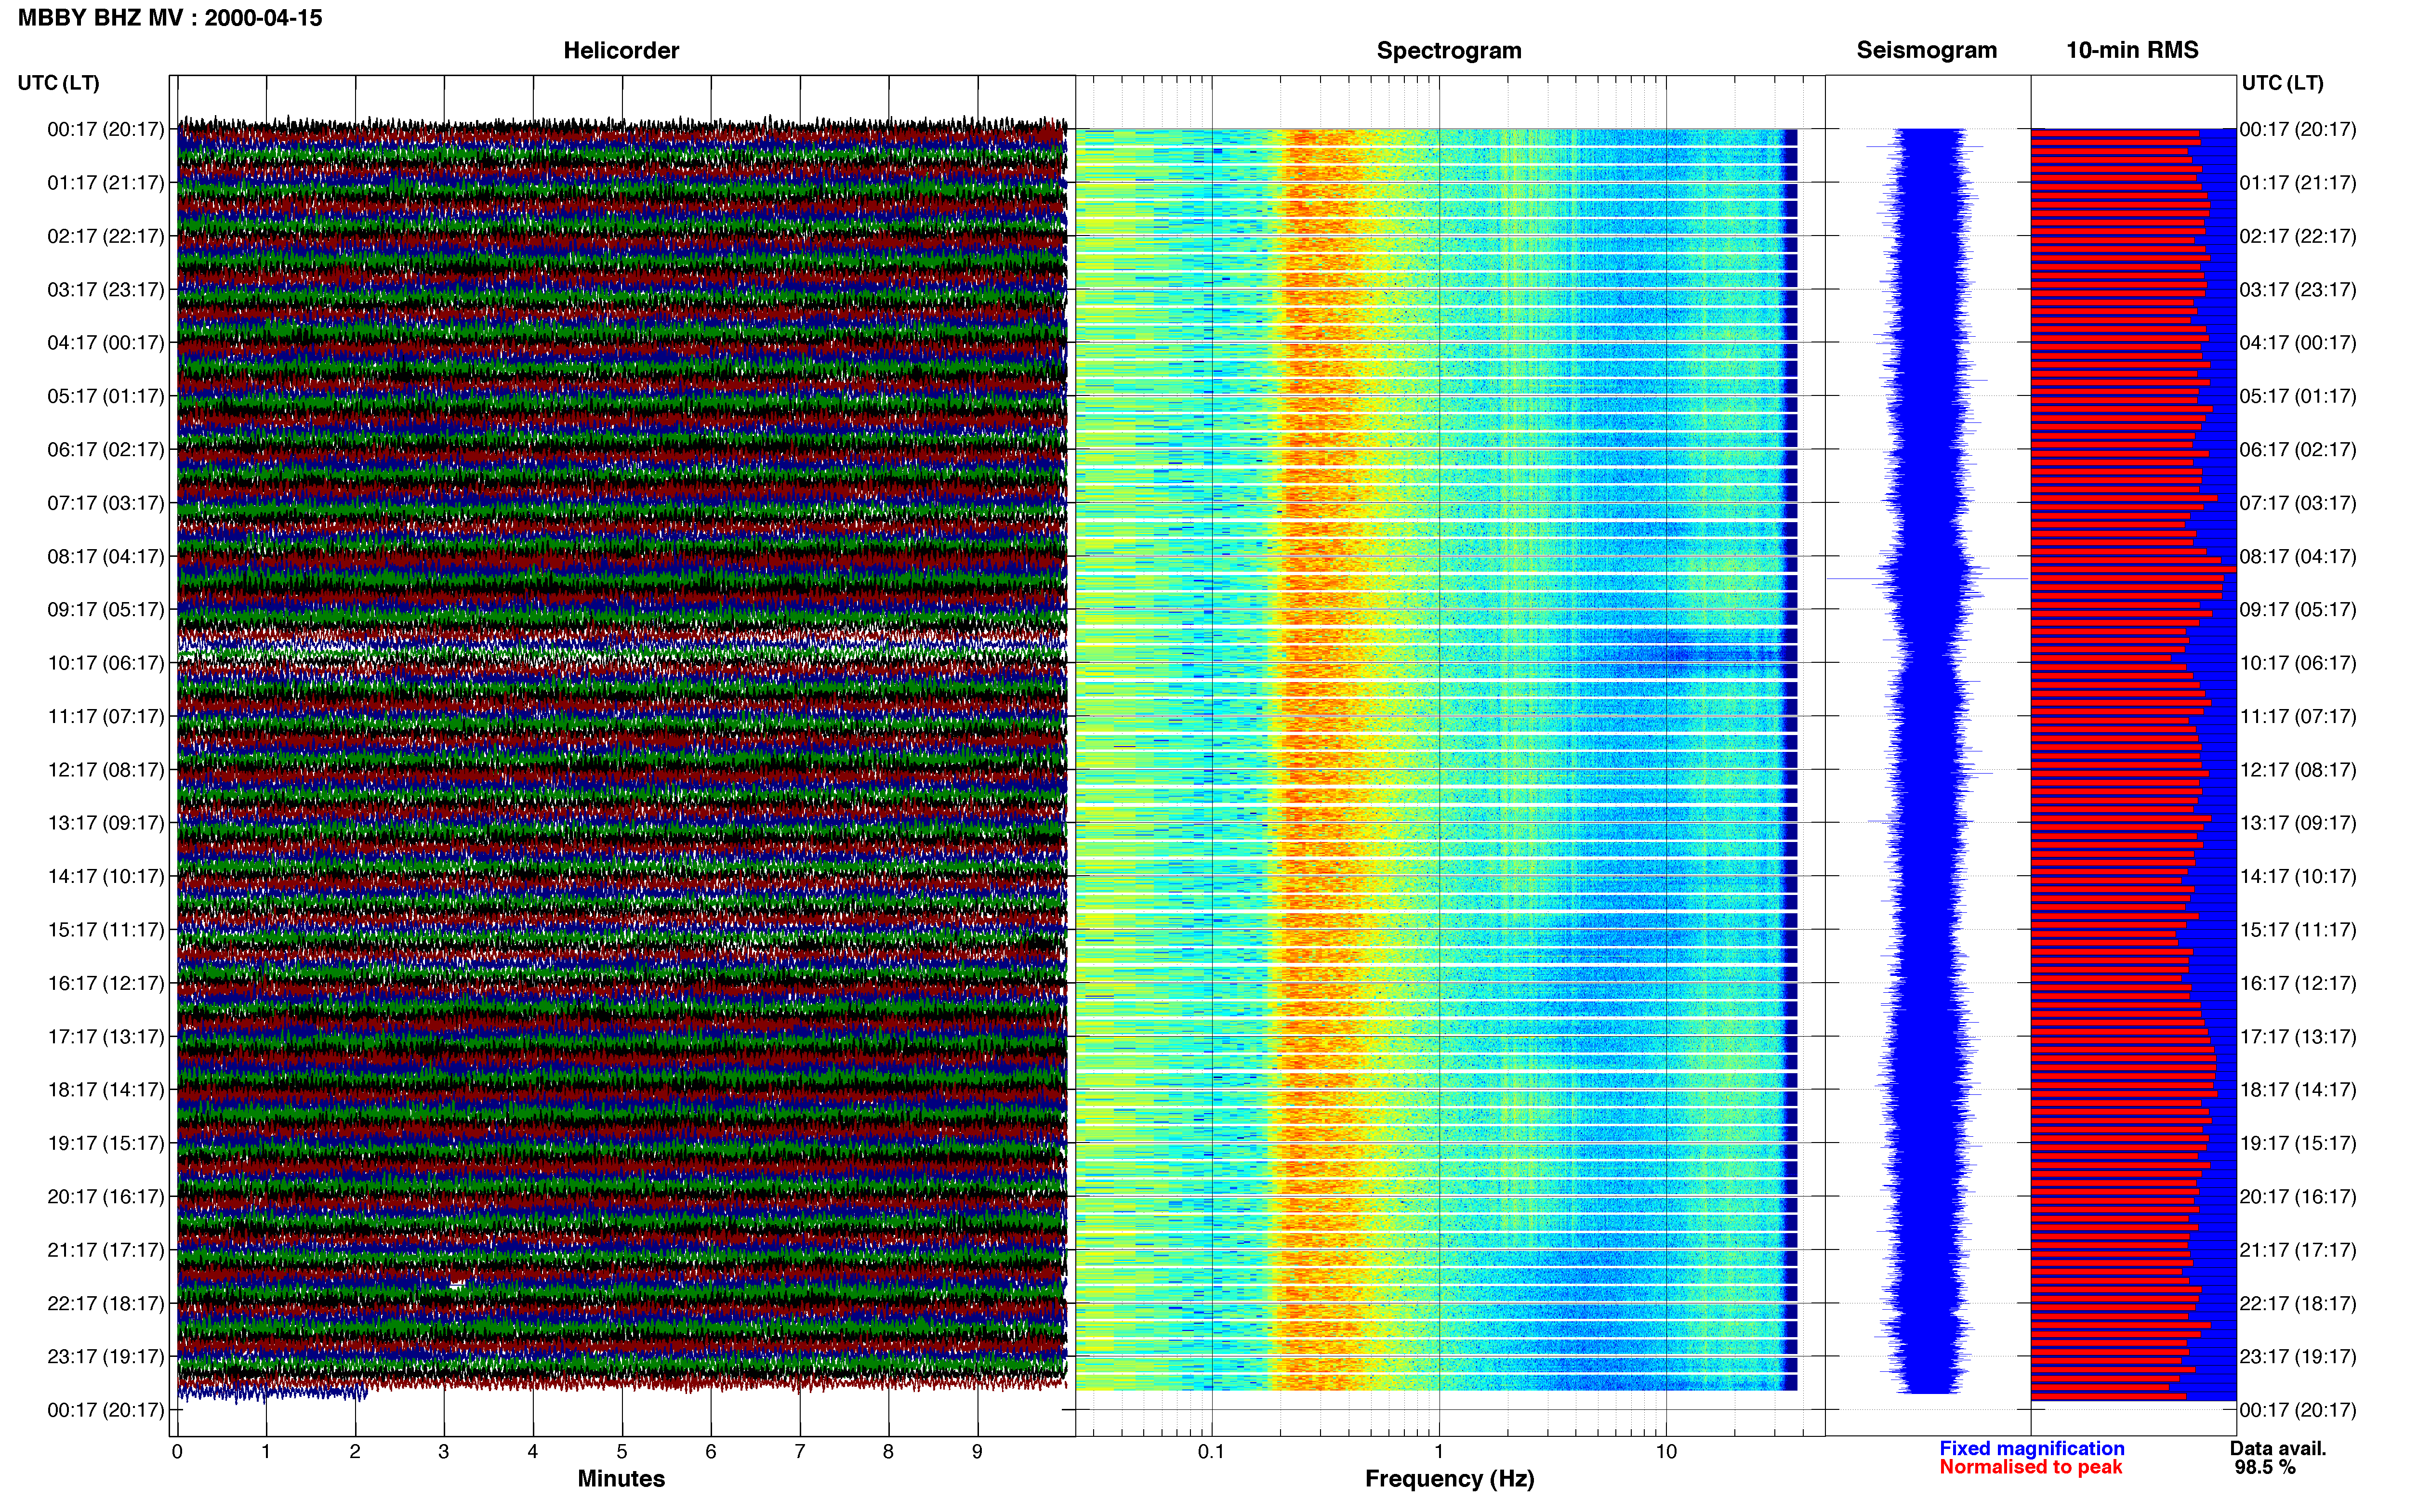Click frequency tick label '1' on spectrogram axis

click(1439, 1452)
